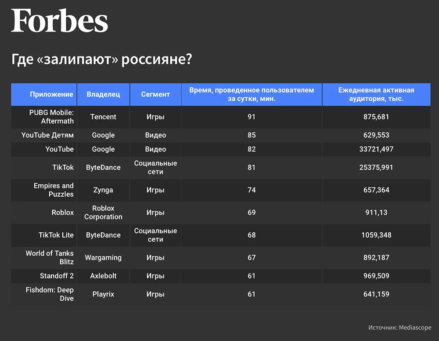This screenshot has width=439, height=341.
Task: Select the "Приложение" column header
Action: click(x=44, y=95)
